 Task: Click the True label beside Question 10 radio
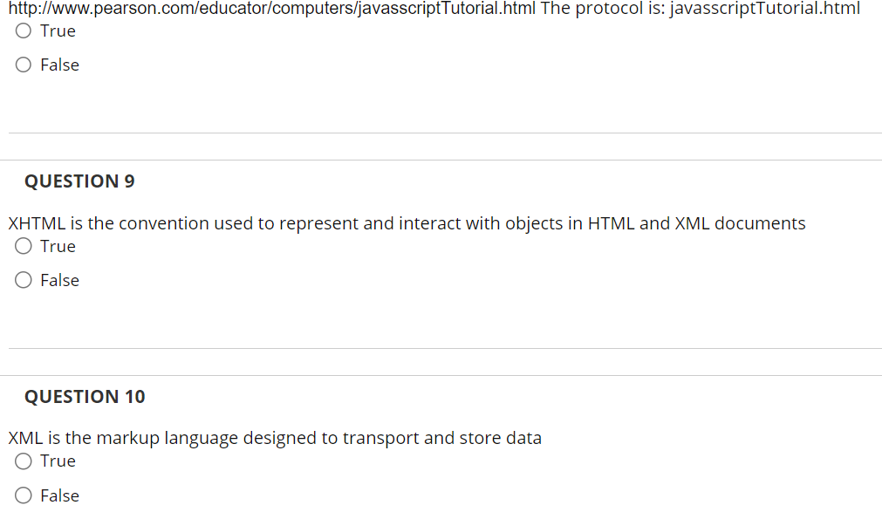pos(58,461)
